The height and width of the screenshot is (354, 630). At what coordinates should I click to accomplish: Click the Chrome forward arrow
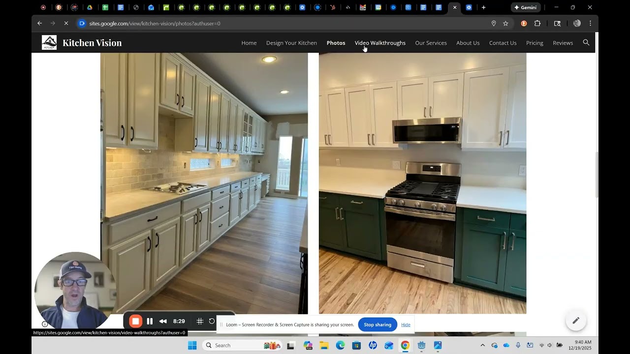[x=53, y=23]
